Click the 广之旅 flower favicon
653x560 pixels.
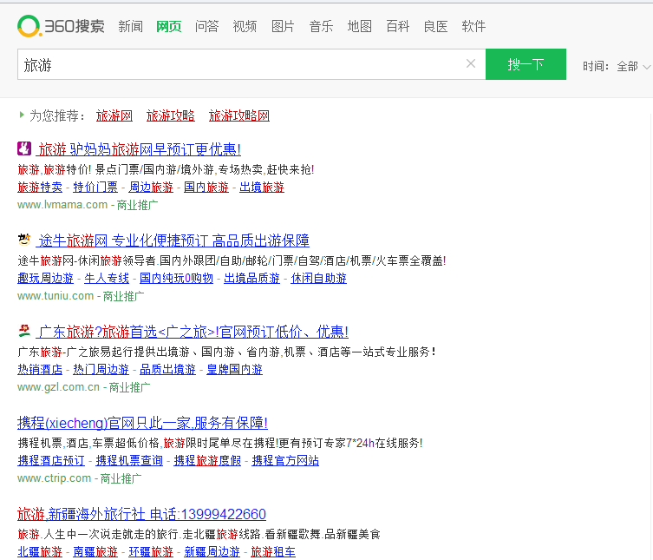point(24,331)
